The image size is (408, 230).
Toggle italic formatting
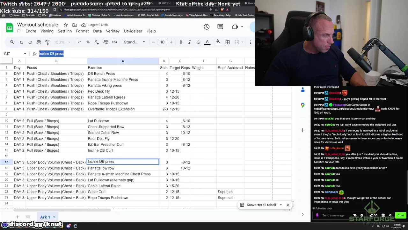tap(190, 42)
